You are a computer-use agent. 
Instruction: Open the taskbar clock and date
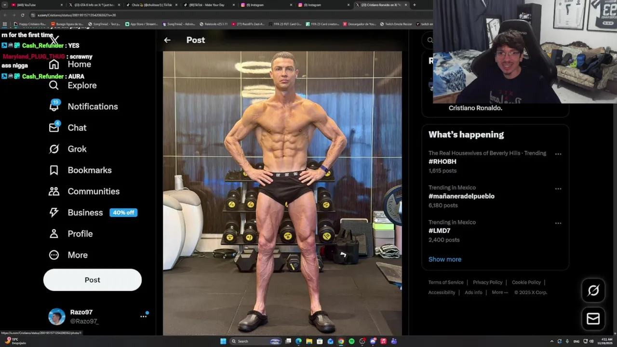point(606,341)
